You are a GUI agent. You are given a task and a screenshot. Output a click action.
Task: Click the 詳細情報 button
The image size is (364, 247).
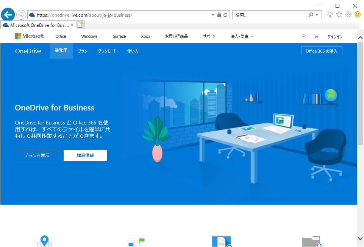[x=86, y=155]
